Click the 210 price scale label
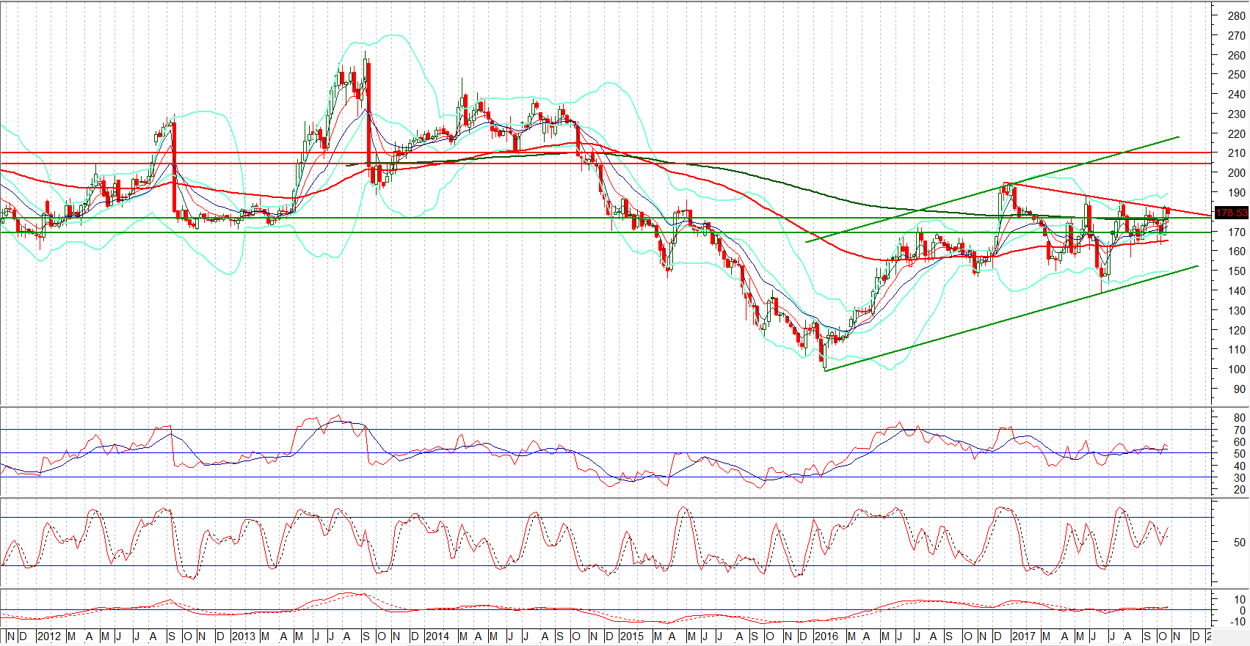The height and width of the screenshot is (646, 1250). 1237,153
